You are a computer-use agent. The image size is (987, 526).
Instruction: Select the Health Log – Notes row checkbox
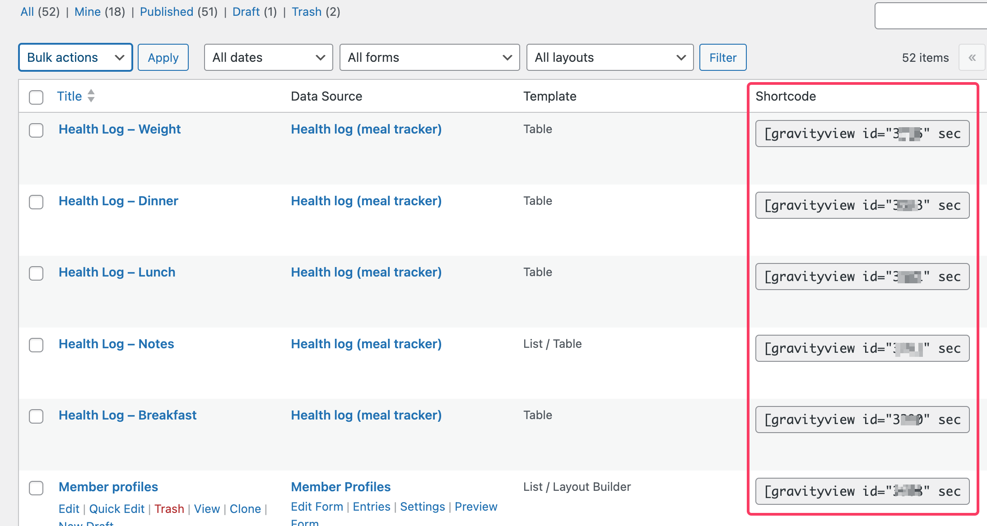point(36,345)
